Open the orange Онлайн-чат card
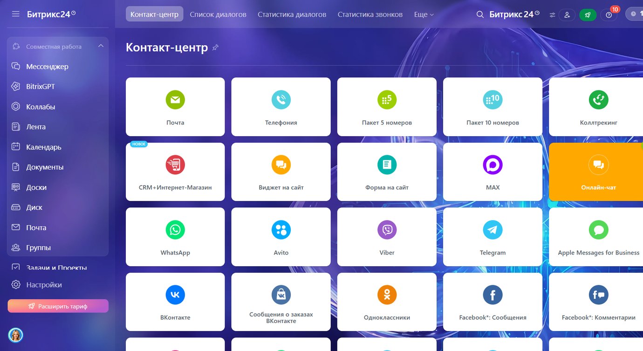Image resolution: width=643 pixels, height=351 pixels. click(x=596, y=172)
